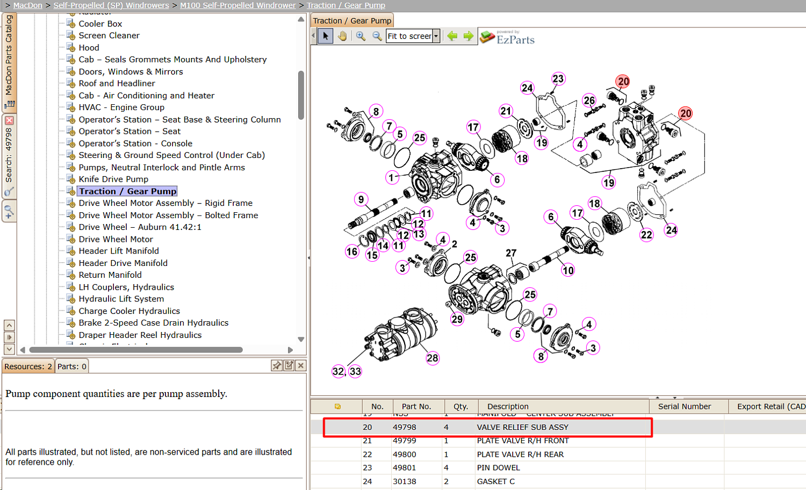Select the Traction / Gear Pump diagram tab

point(352,21)
